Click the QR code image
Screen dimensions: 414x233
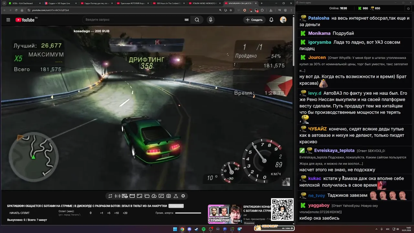click(x=282, y=209)
